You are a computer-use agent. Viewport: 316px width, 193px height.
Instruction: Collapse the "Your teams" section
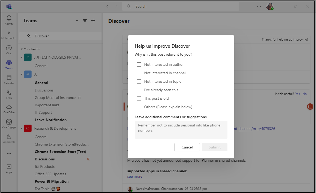click(x=22, y=49)
